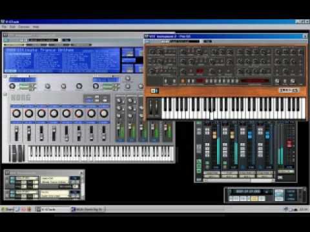Click the orange lit button on the Pro-53 bottom row
Image resolution: width=310 pixels, height=232 pixels.
tap(183, 81)
